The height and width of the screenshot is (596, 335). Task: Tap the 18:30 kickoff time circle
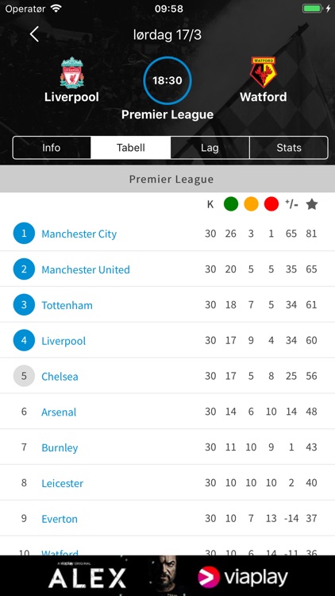pos(167,80)
